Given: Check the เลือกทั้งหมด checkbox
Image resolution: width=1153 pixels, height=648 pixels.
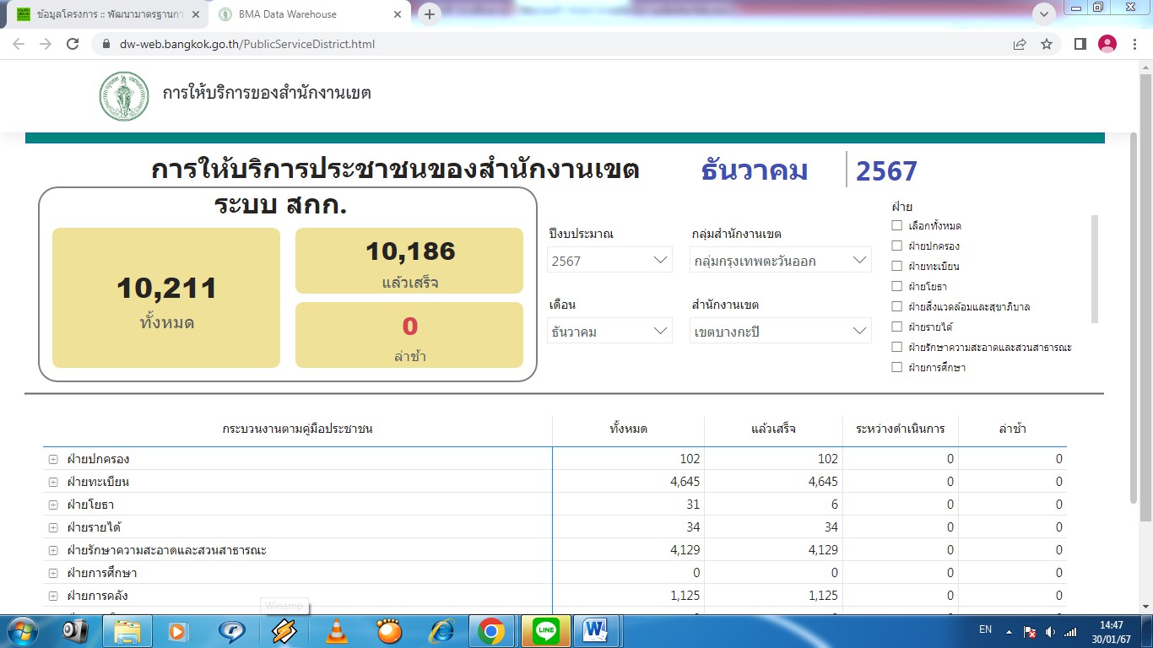Looking at the screenshot, I should (x=897, y=226).
